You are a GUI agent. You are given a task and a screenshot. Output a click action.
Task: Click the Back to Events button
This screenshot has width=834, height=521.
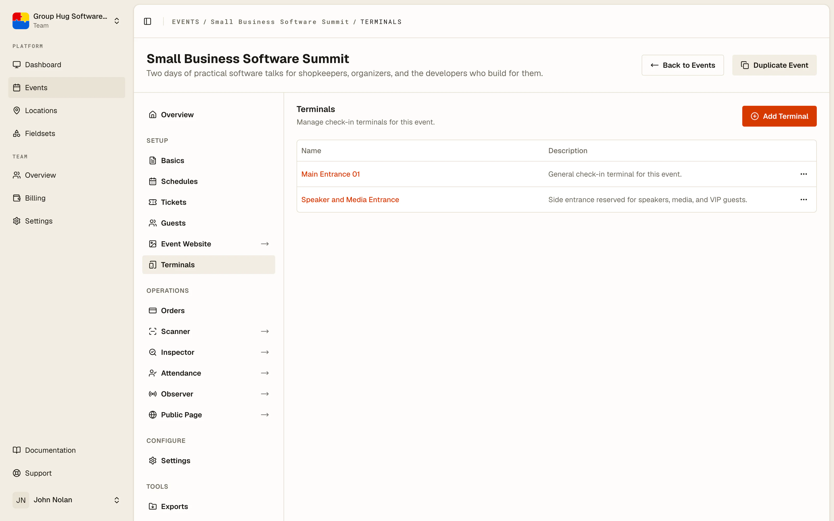[x=682, y=65]
